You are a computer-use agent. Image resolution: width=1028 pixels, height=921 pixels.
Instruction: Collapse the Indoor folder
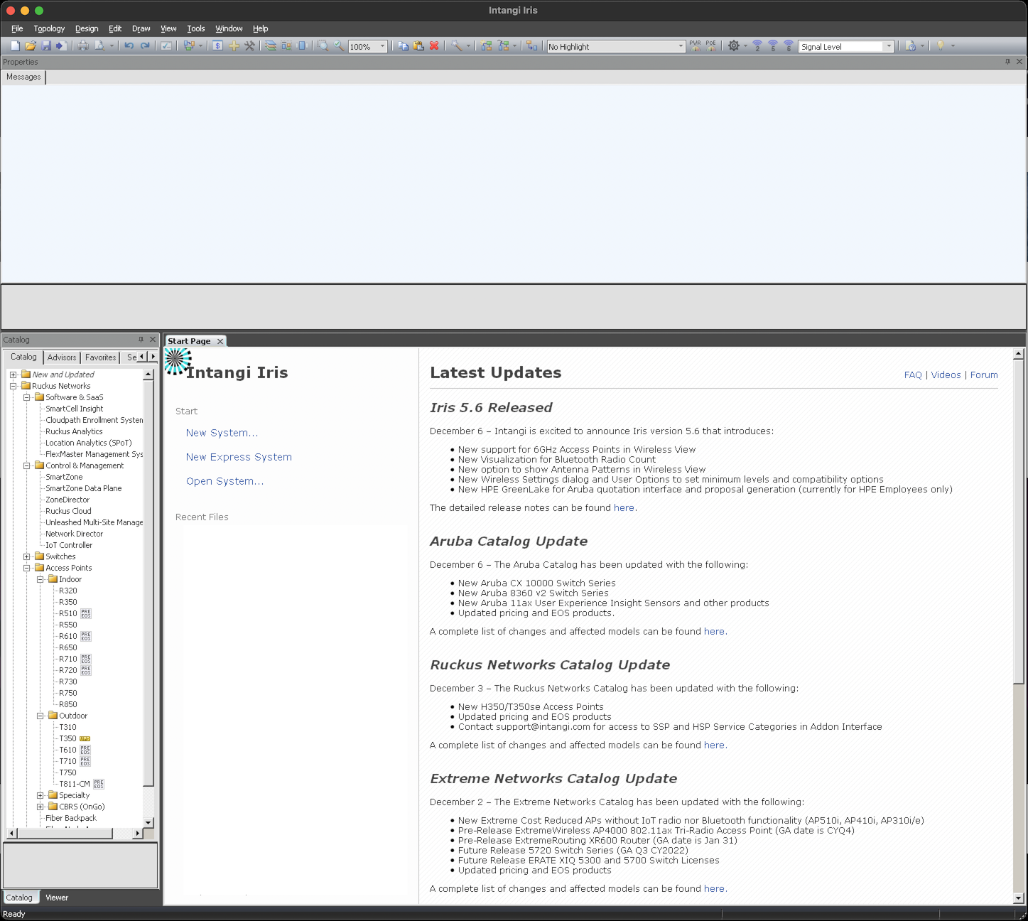(x=40, y=579)
